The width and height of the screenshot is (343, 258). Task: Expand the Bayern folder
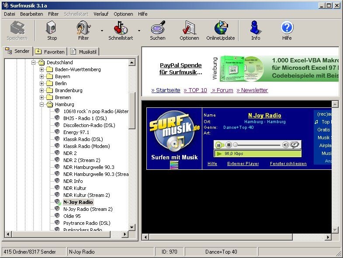(42, 76)
